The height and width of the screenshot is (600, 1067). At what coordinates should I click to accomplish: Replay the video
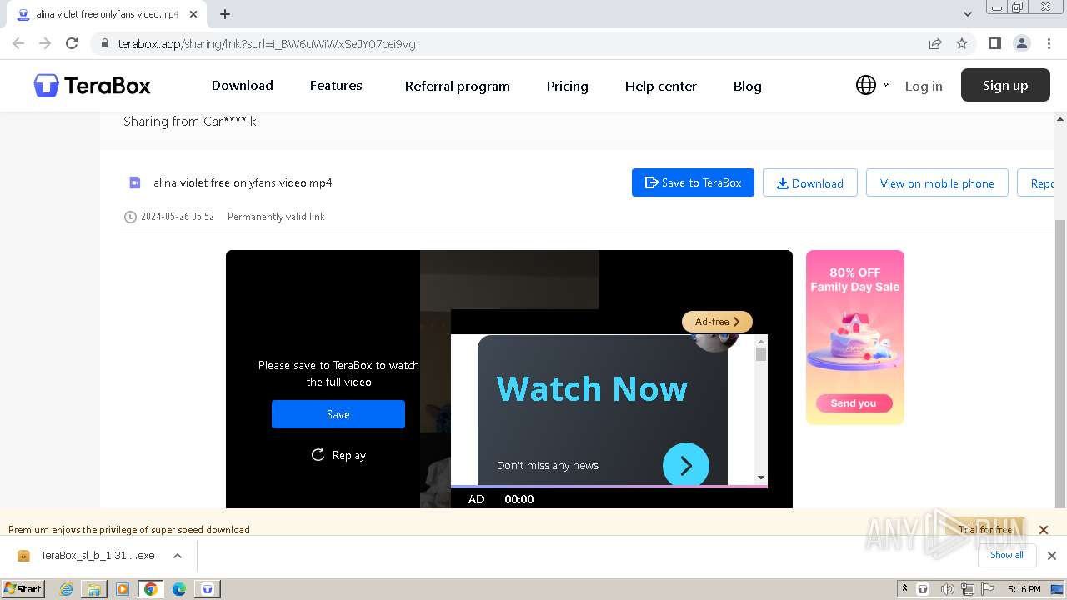[x=338, y=455]
